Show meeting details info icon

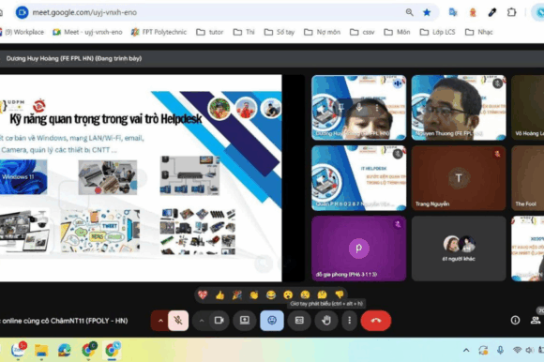[515, 321]
